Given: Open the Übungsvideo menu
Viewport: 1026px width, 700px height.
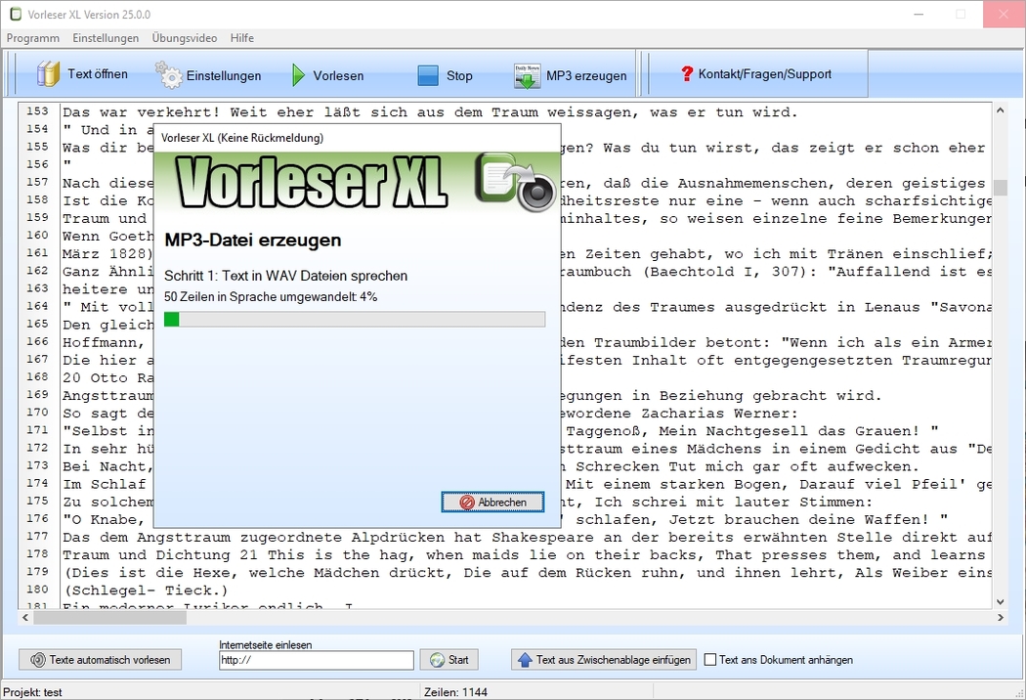Looking at the screenshot, I should 184,38.
